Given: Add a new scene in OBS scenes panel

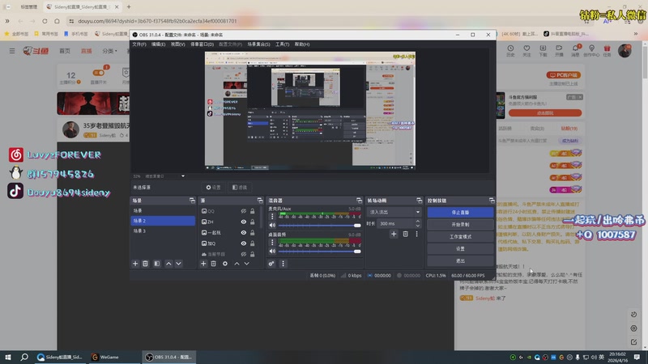Looking at the screenshot, I should click(x=135, y=264).
